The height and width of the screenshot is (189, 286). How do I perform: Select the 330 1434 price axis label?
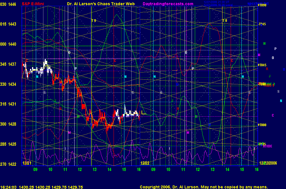pos(8,84)
